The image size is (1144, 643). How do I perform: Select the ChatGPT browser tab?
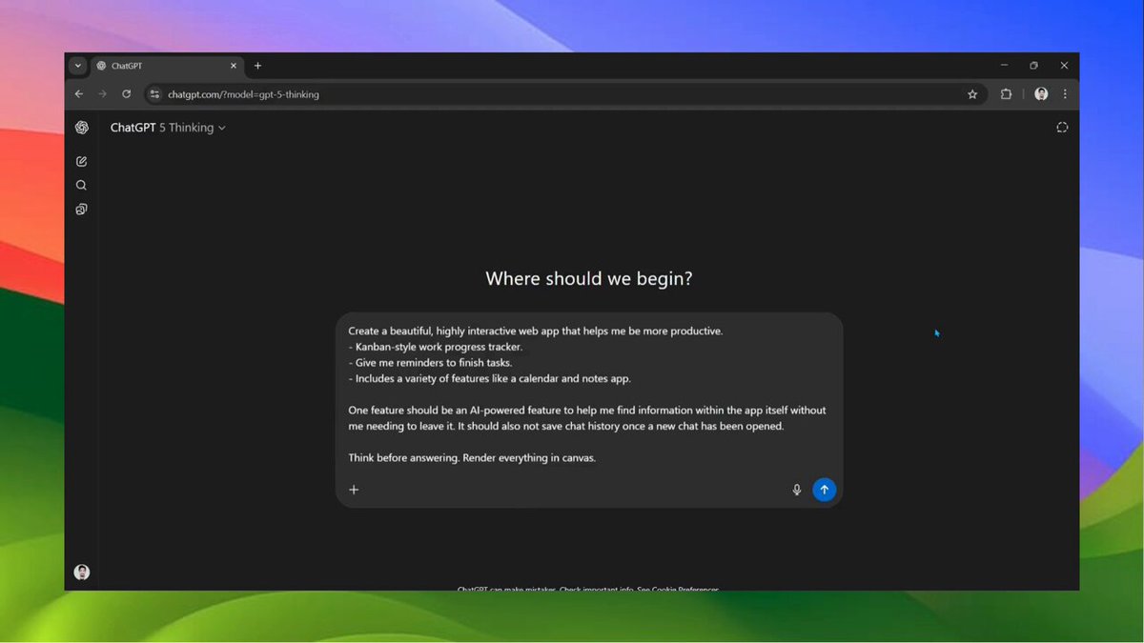point(167,66)
